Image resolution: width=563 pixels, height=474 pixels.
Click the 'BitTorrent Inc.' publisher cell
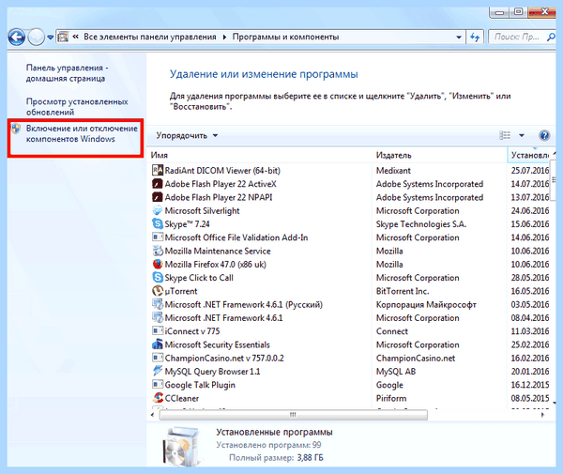coord(403,291)
